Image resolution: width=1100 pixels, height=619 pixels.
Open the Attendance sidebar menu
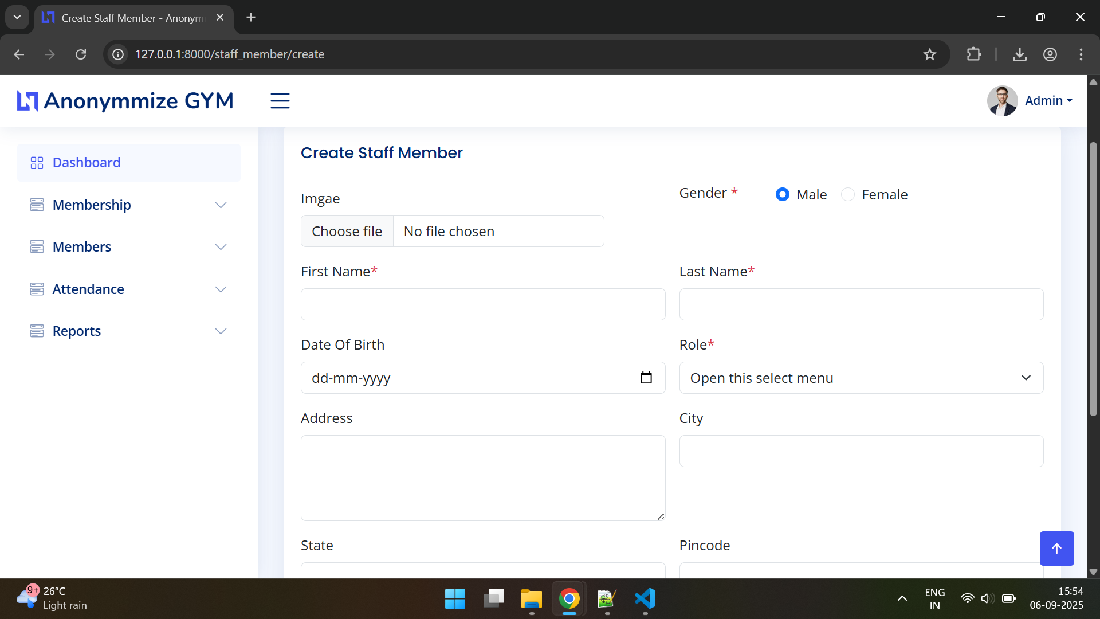point(129,289)
